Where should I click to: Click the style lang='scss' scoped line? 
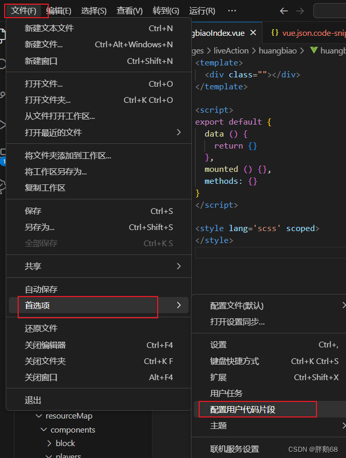click(x=257, y=228)
